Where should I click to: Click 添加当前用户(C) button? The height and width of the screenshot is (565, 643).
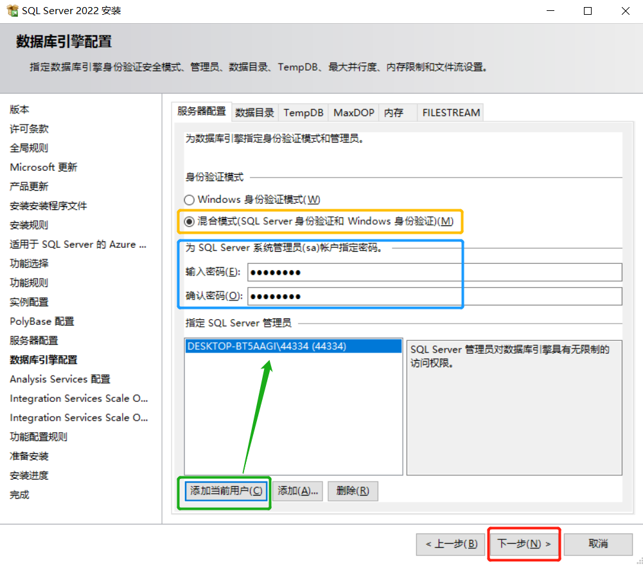tap(226, 491)
